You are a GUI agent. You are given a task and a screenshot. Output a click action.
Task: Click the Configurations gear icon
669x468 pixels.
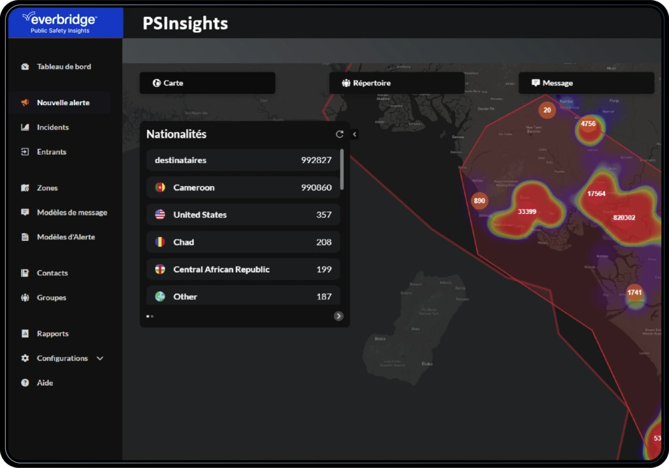pos(25,358)
